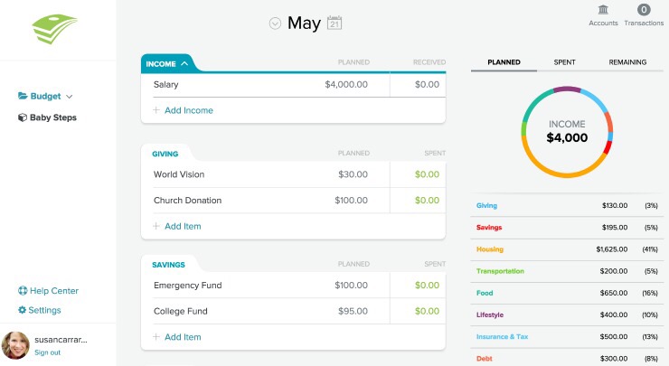Click the Transactions counter badge
Viewport: 669px width, 366px height.
pos(644,10)
